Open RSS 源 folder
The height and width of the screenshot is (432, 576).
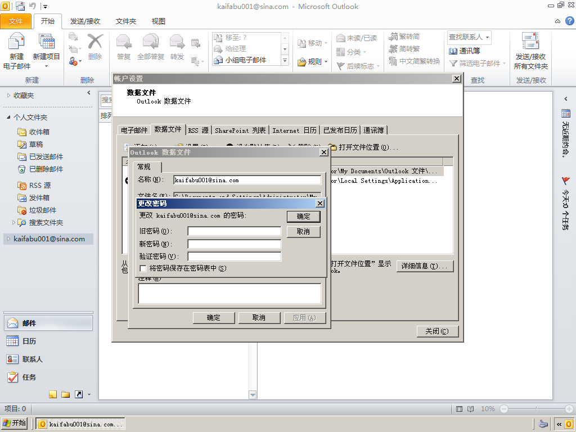point(40,186)
